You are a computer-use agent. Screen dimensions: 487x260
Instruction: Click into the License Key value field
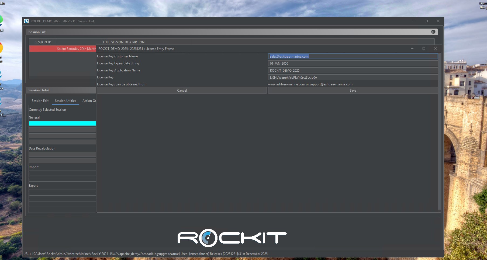(x=353, y=78)
